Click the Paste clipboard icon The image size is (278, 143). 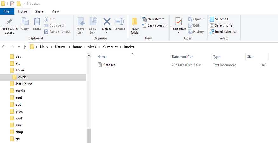point(37,22)
